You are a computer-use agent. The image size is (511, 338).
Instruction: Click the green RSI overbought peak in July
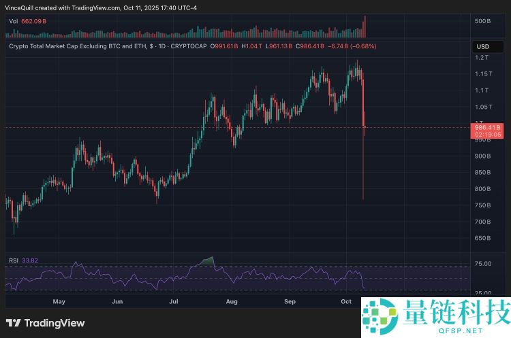210,261
